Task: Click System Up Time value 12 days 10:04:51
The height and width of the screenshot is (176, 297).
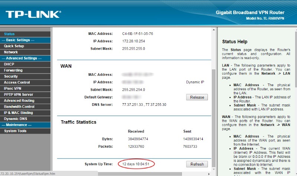Action: (x=136, y=164)
